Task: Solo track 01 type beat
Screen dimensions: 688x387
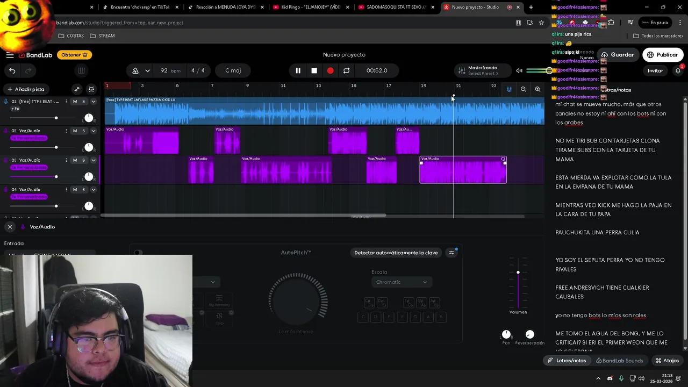Action: (x=83, y=102)
